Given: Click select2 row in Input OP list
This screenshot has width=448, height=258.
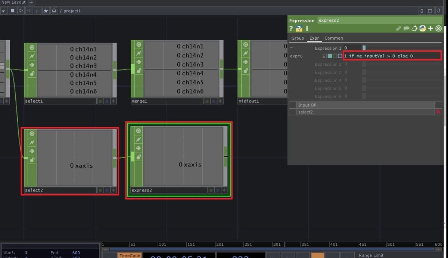Looking at the screenshot, I should [366, 112].
